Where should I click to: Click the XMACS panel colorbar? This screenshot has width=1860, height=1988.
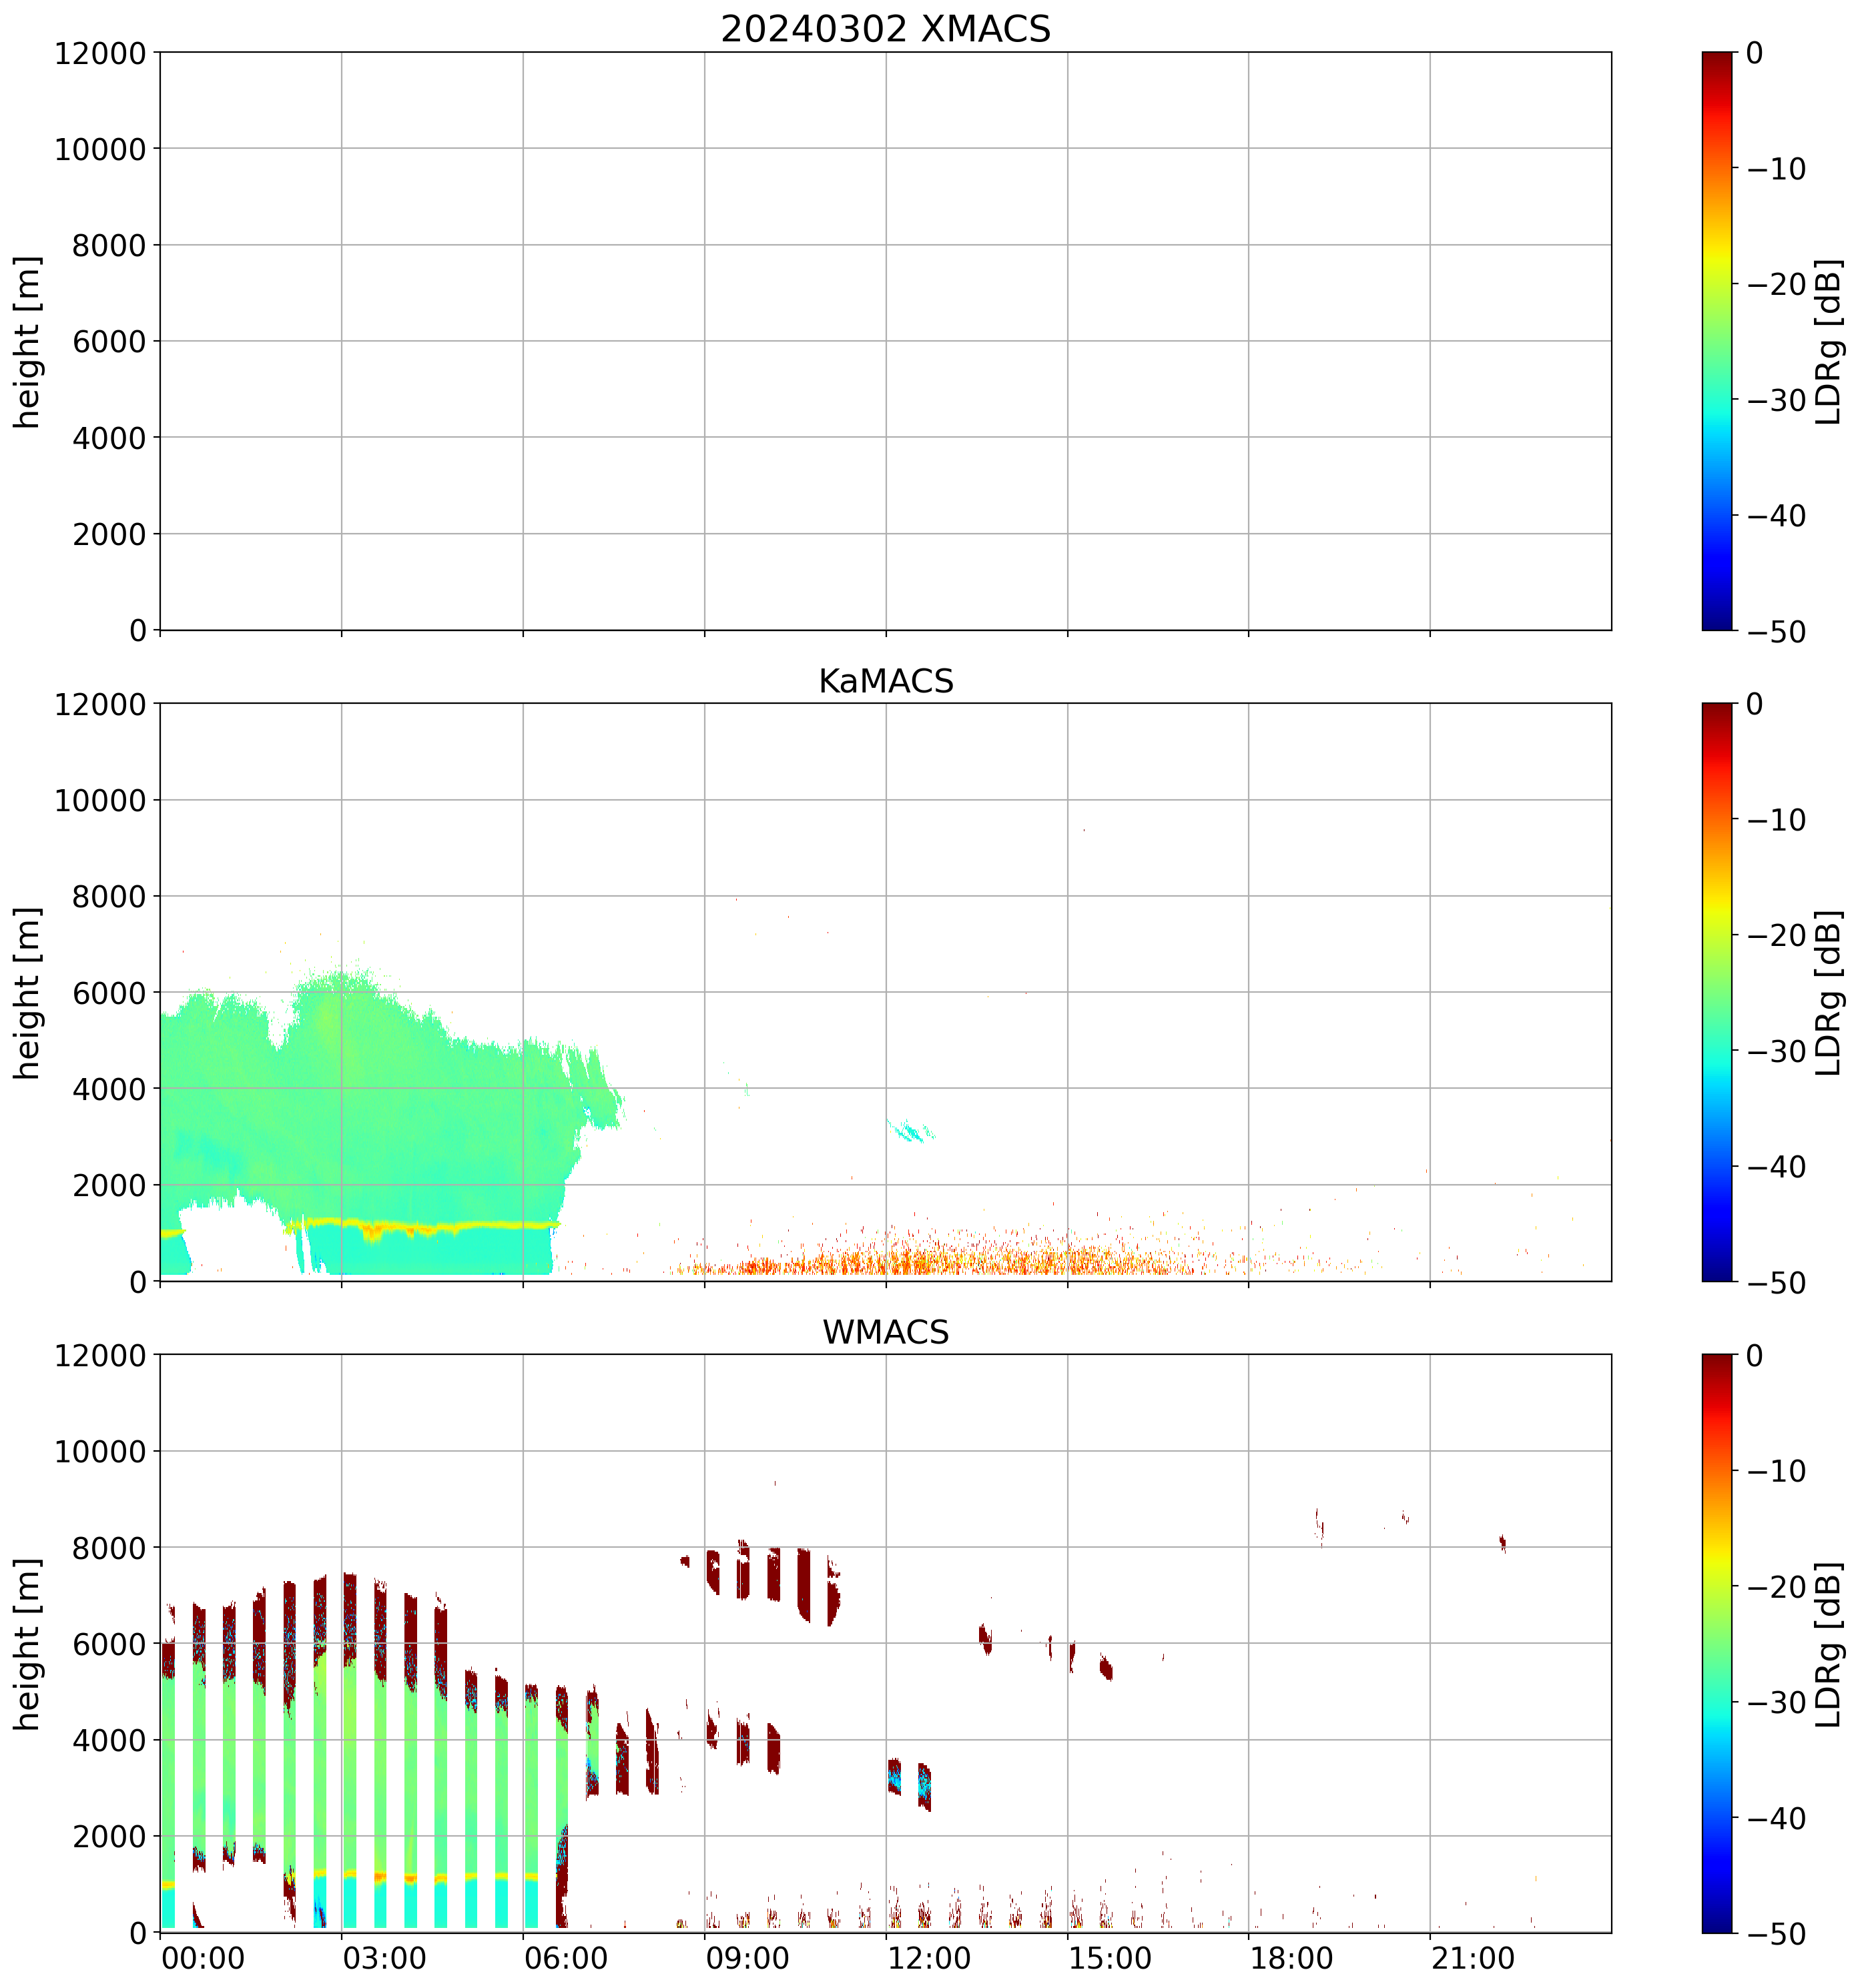point(1717,341)
